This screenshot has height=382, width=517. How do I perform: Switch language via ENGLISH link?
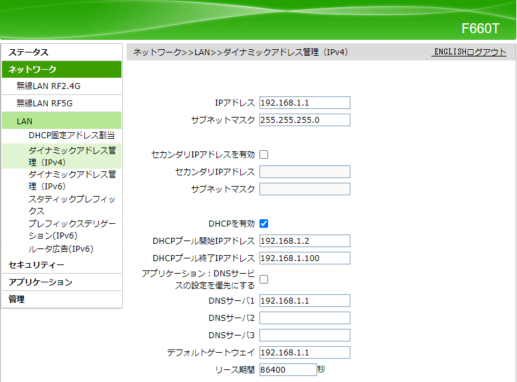point(450,52)
